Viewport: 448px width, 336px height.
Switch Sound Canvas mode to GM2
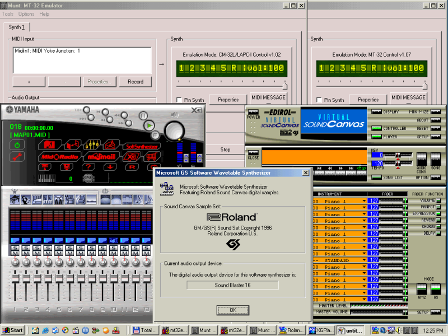[422, 290]
